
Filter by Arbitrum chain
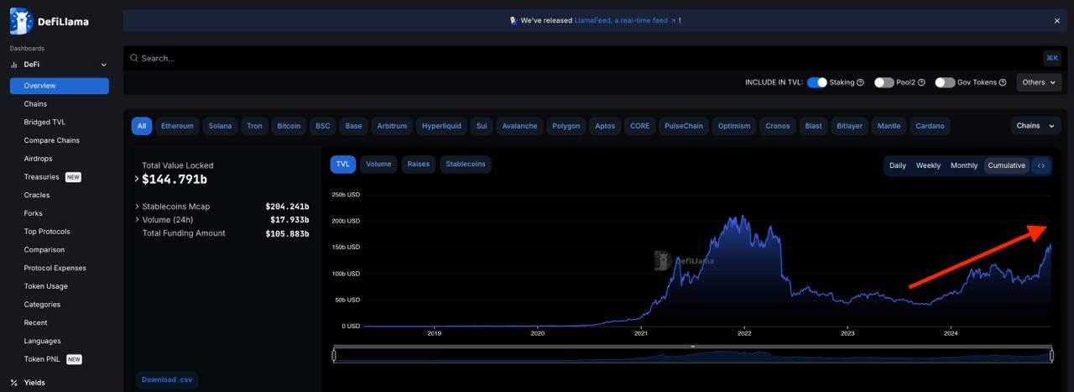392,126
